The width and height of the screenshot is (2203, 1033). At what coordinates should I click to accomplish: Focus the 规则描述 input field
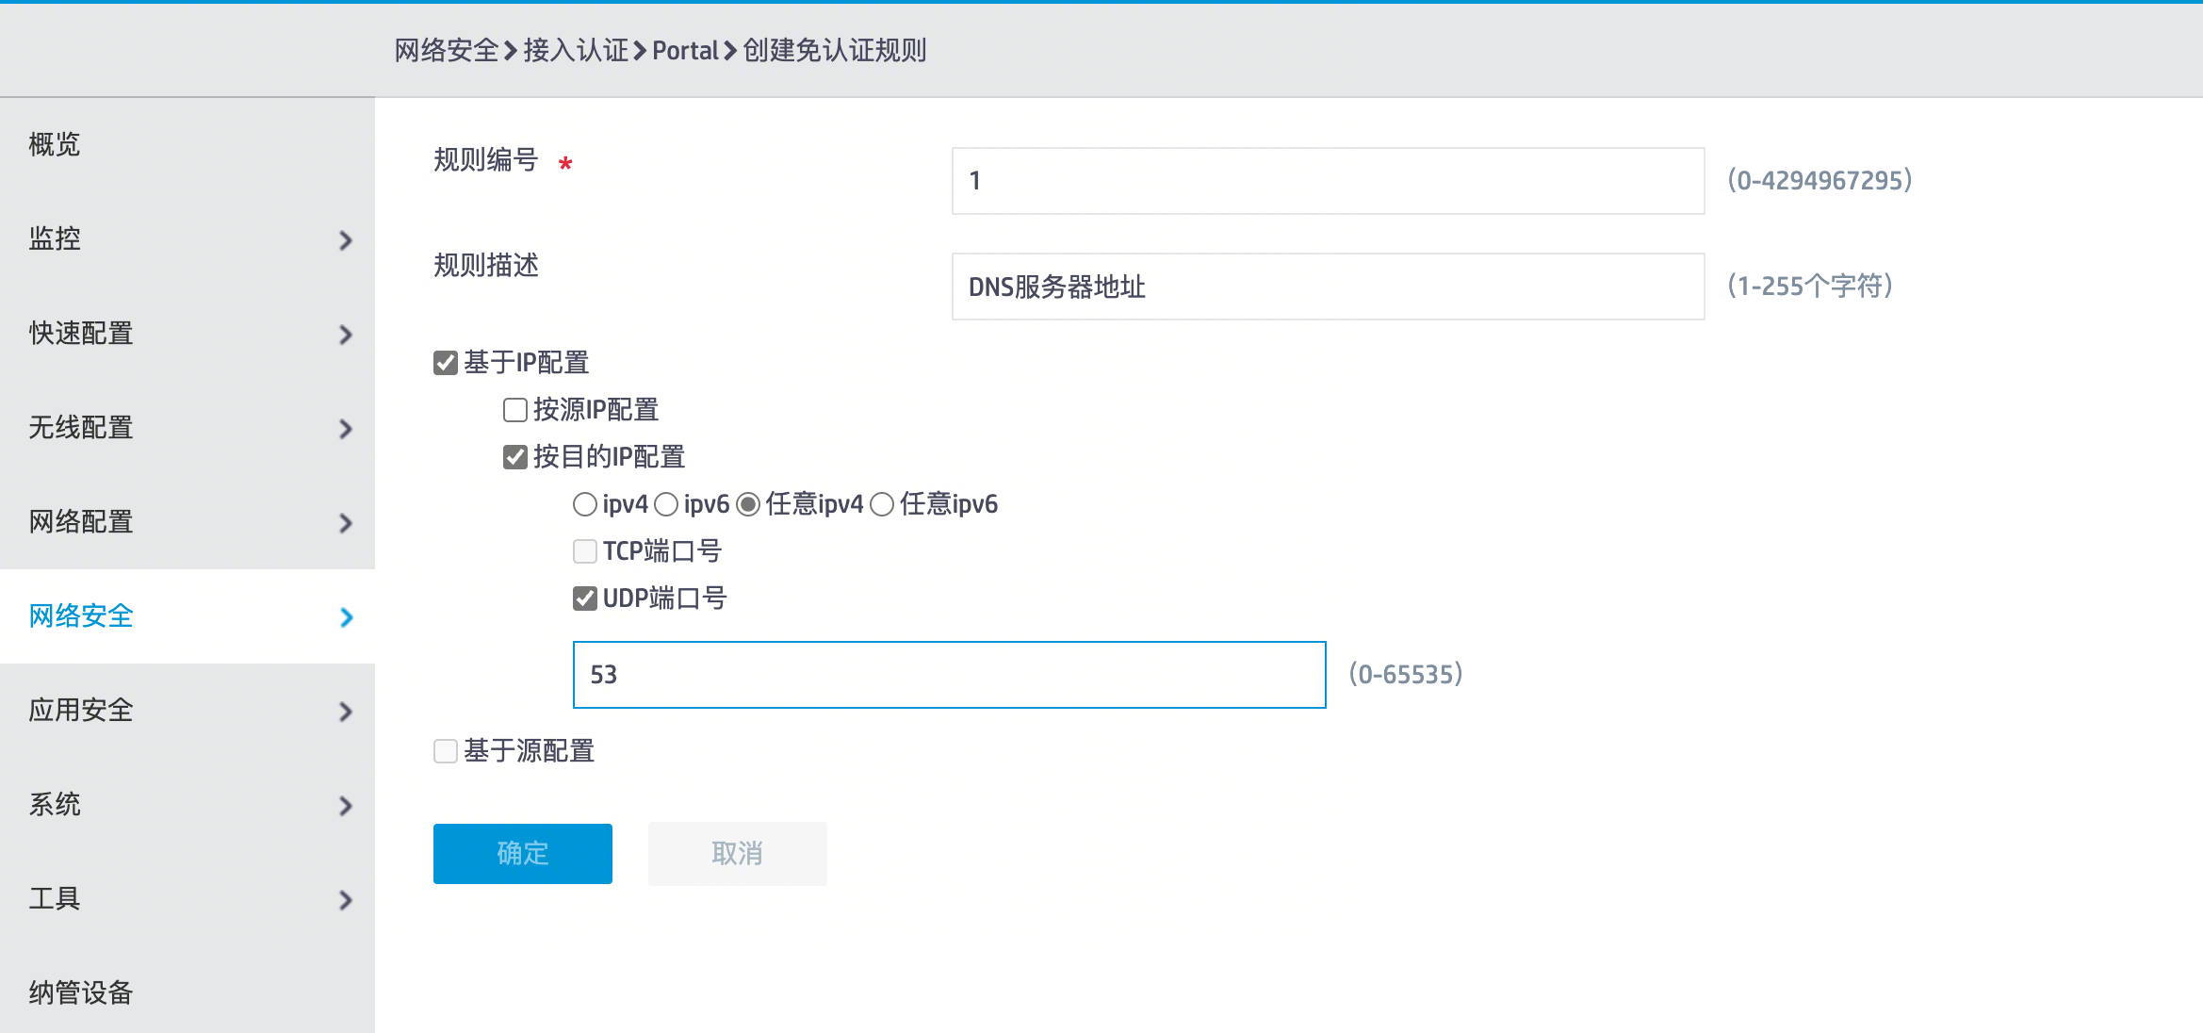(x=1329, y=287)
